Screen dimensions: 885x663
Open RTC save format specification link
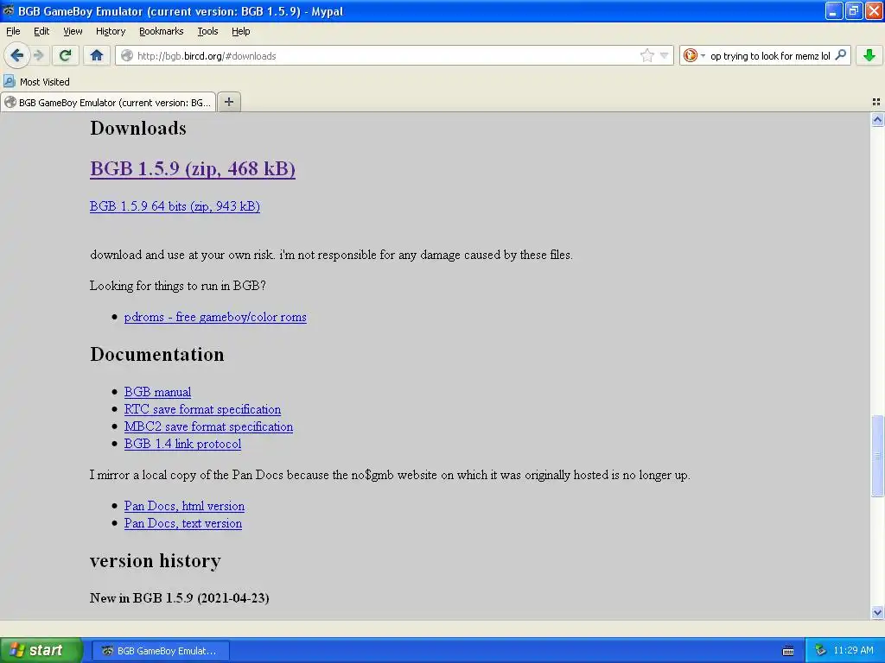point(202,409)
